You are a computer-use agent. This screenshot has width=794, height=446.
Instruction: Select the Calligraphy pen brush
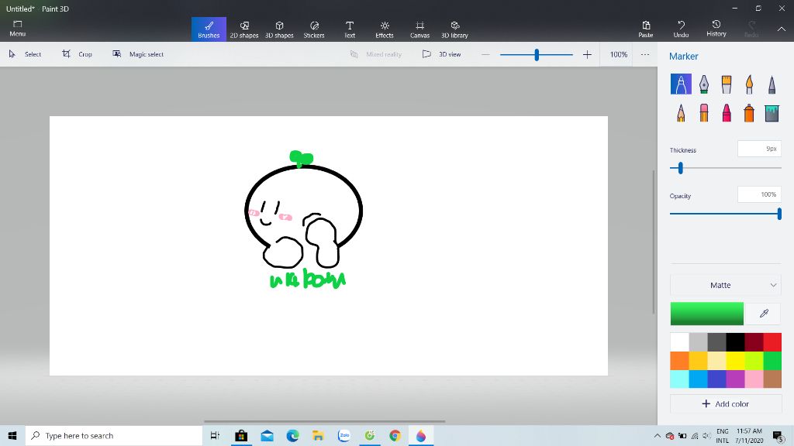pos(704,84)
